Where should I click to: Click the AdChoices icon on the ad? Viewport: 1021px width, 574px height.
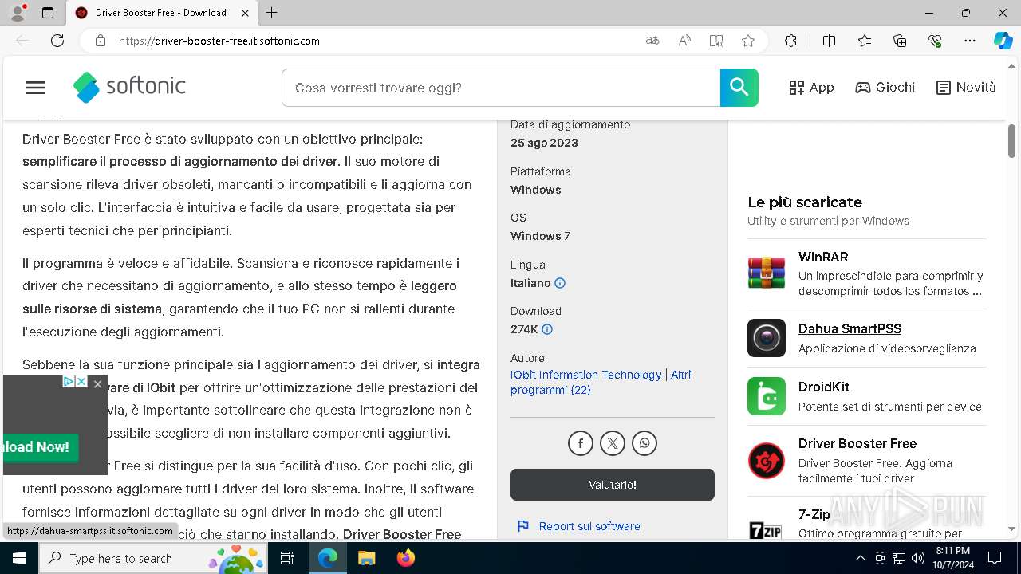point(69,382)
